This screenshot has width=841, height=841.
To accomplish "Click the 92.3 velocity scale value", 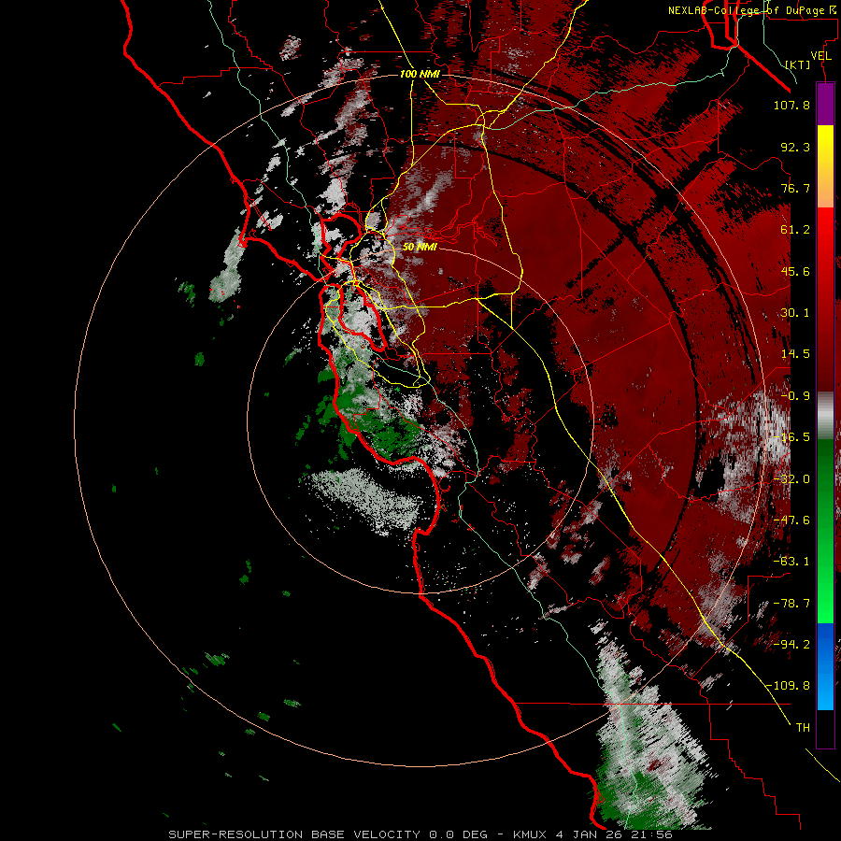I will pyautogui.click(x=795, y=147).
